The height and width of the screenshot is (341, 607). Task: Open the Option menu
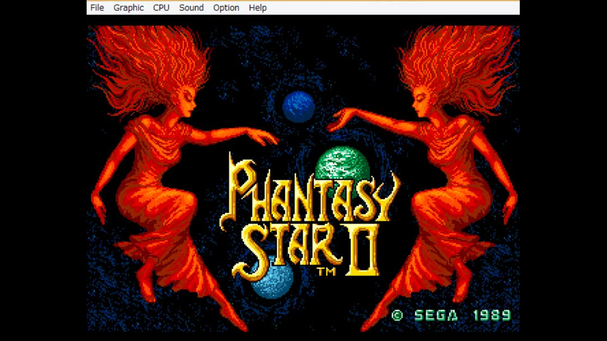226,8
